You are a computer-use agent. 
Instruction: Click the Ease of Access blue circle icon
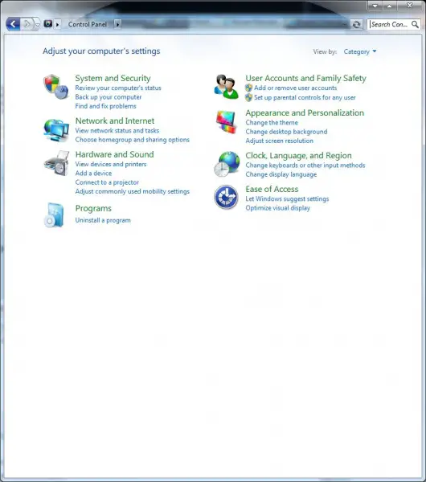(226, 197)
